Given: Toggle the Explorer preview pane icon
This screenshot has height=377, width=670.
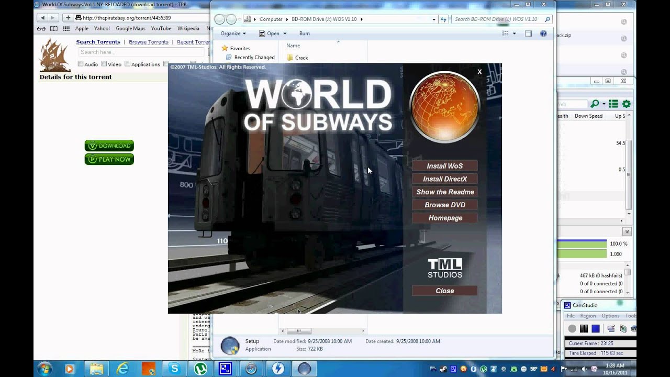Looking at the screenshot, I should 528,34.
